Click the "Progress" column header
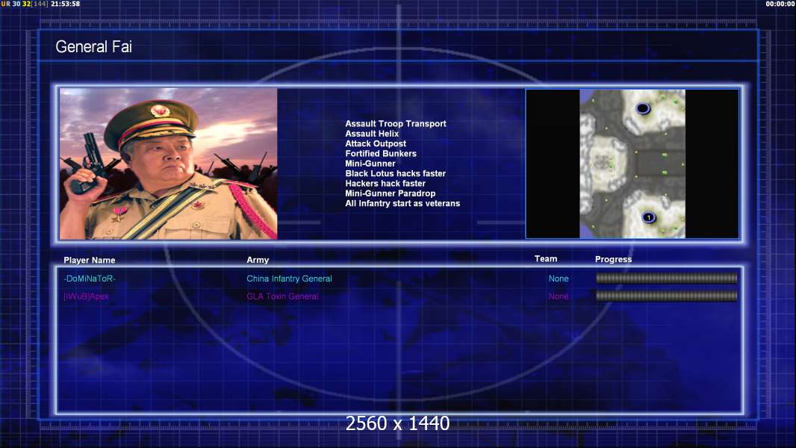The height and width of the screenshot is (448, 796). [x=613, y=259]
